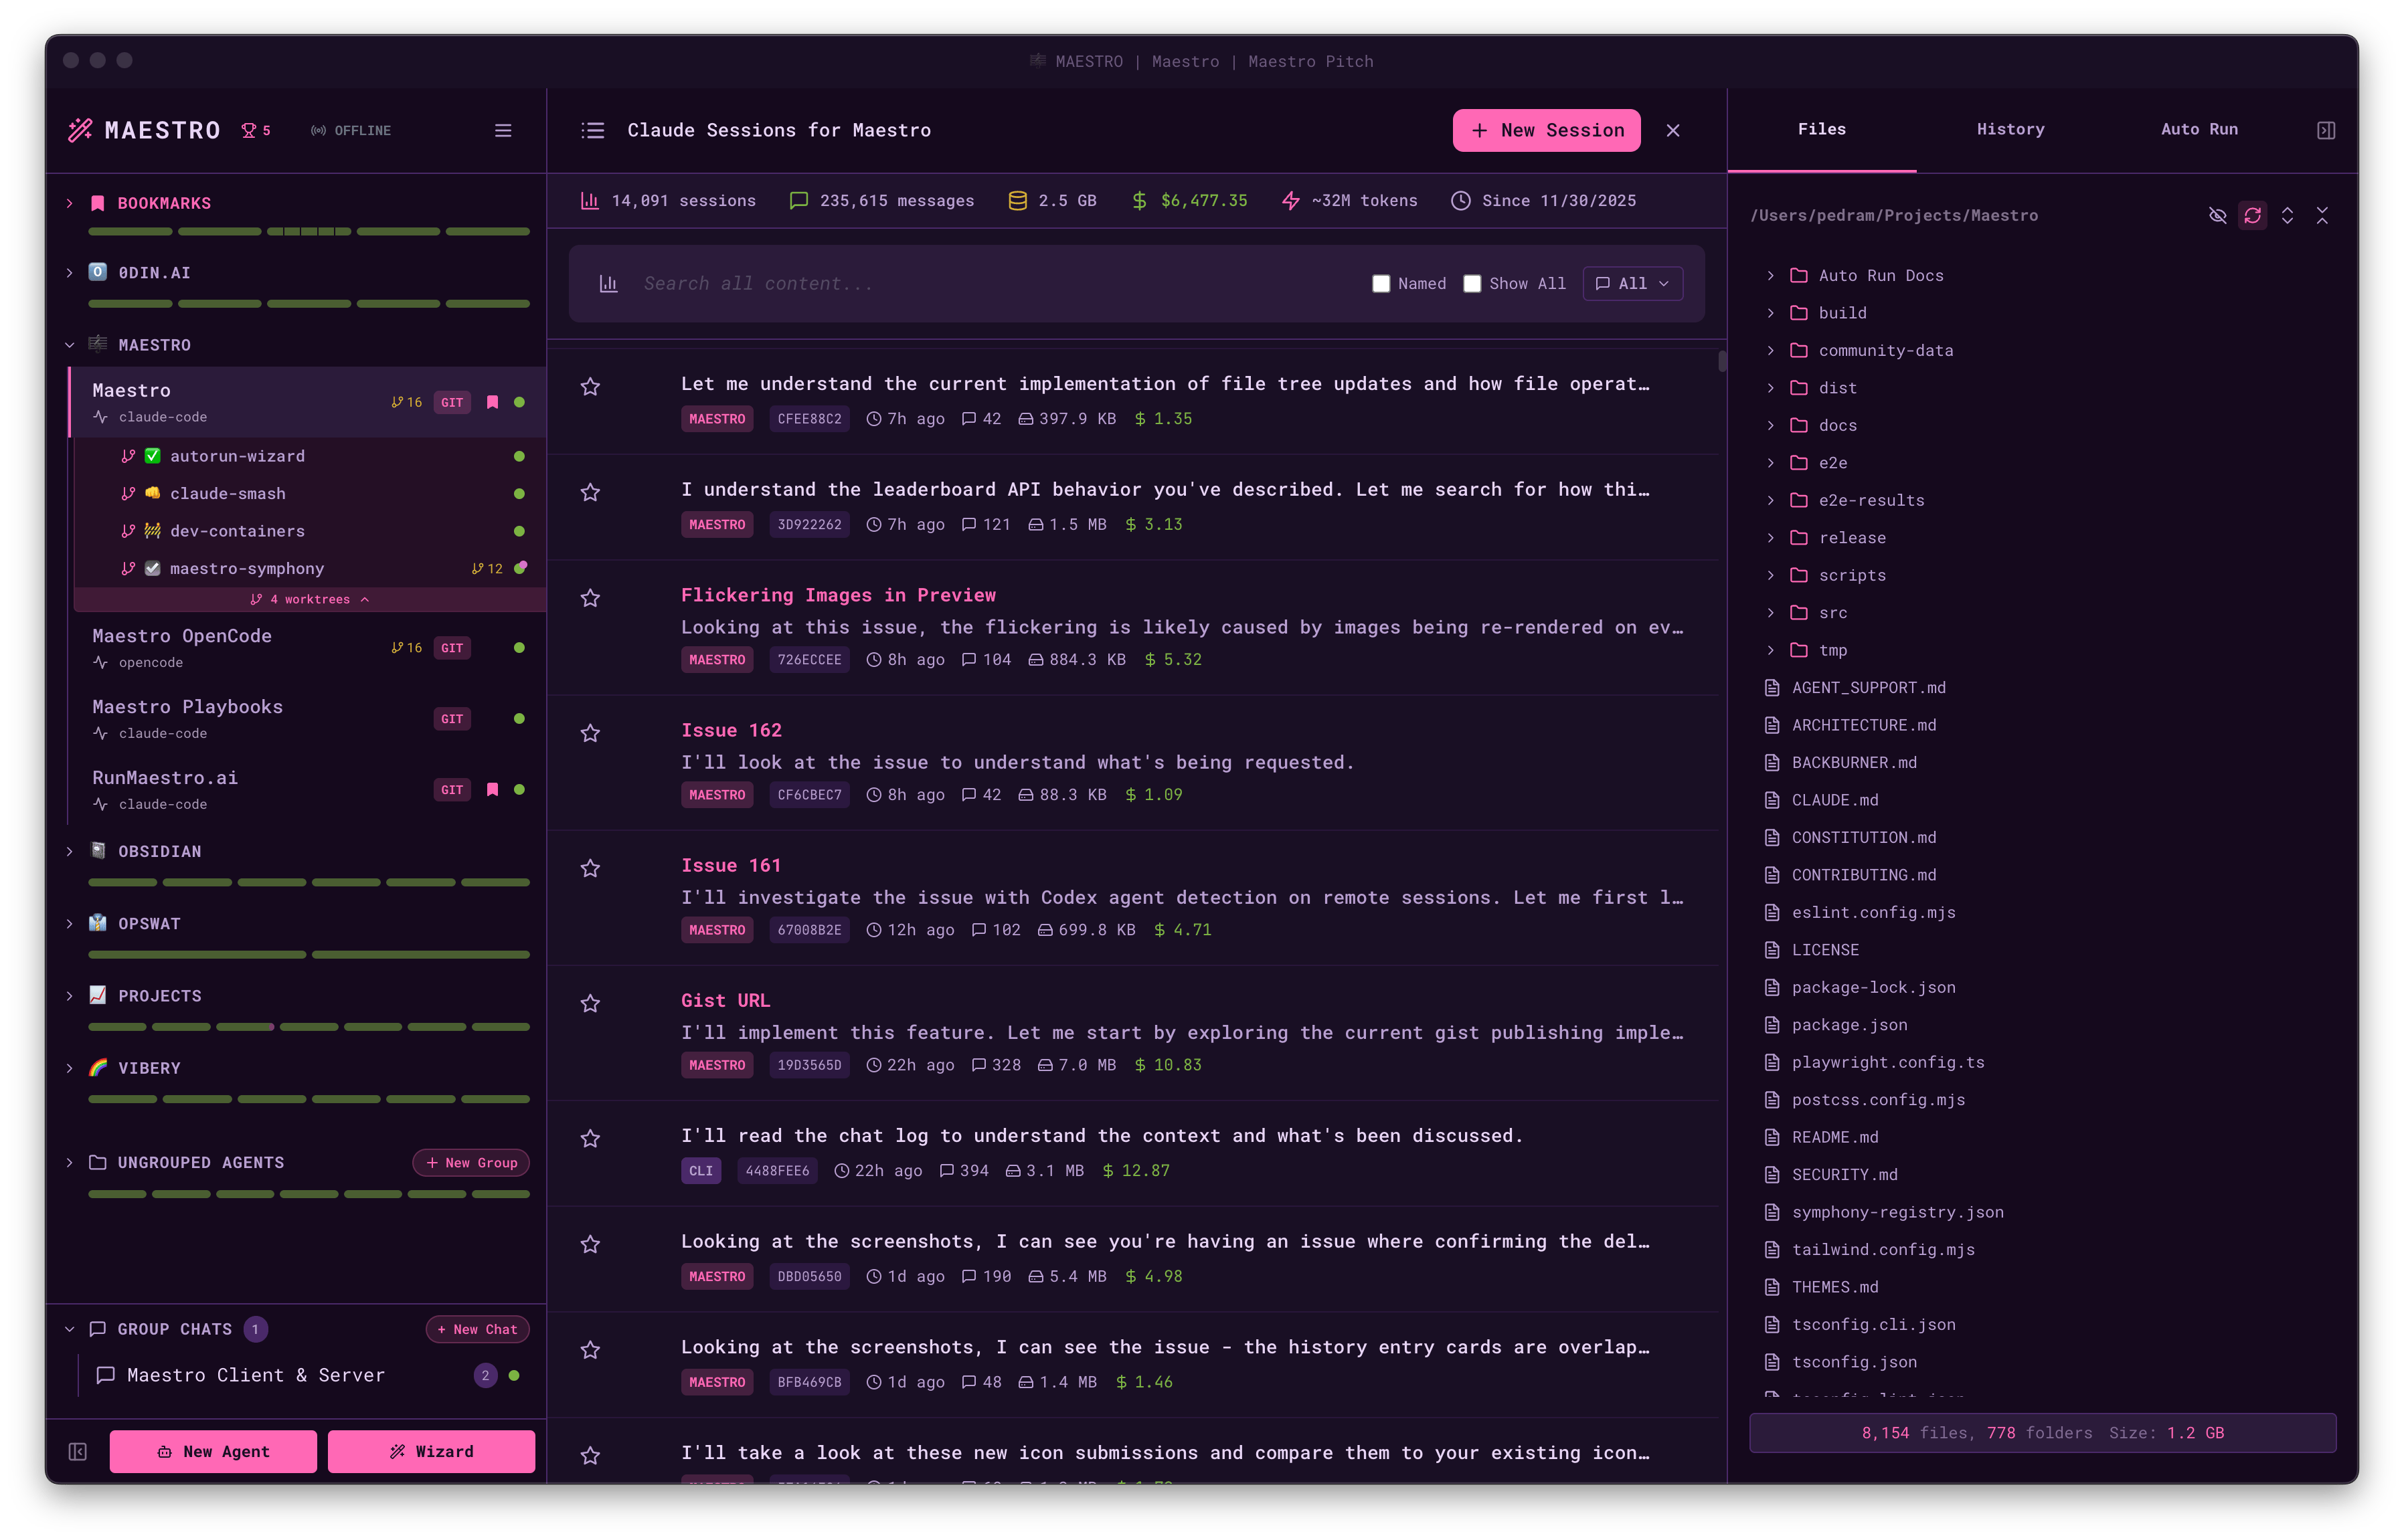Screen dimensions: 2404x1540
Task: Click the OPSWAT group status bar
Action: coord(309,955)
